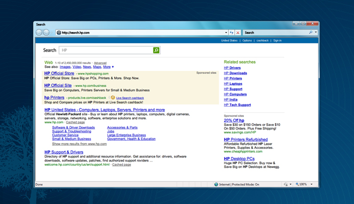Viewport: 354px width, 204px height.
Task: Open HP Downloads related search
Action: (x=235, y=73)
